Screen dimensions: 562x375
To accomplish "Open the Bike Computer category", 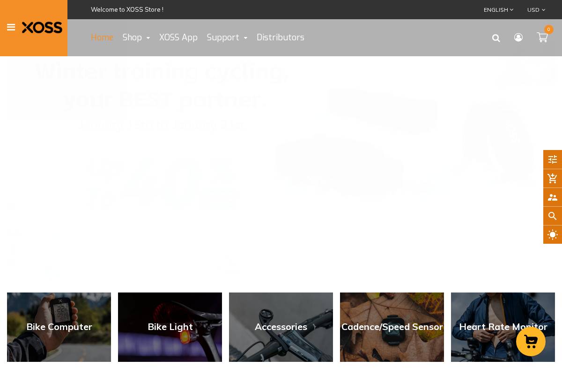I will (x=59, y=327).
